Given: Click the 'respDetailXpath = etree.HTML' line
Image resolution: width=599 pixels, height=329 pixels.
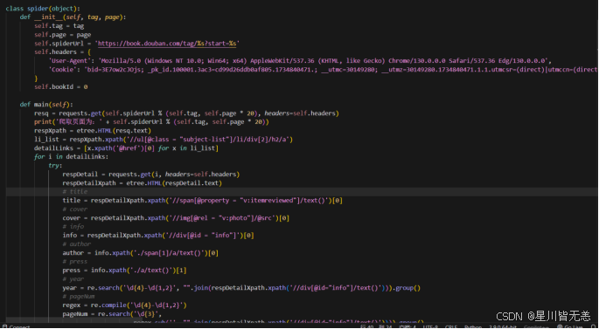Looking at the screenshot, I should tap(143, 183).
